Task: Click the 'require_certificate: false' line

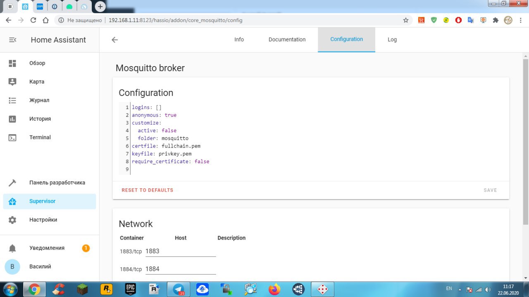Action: [x=171, y=162]
